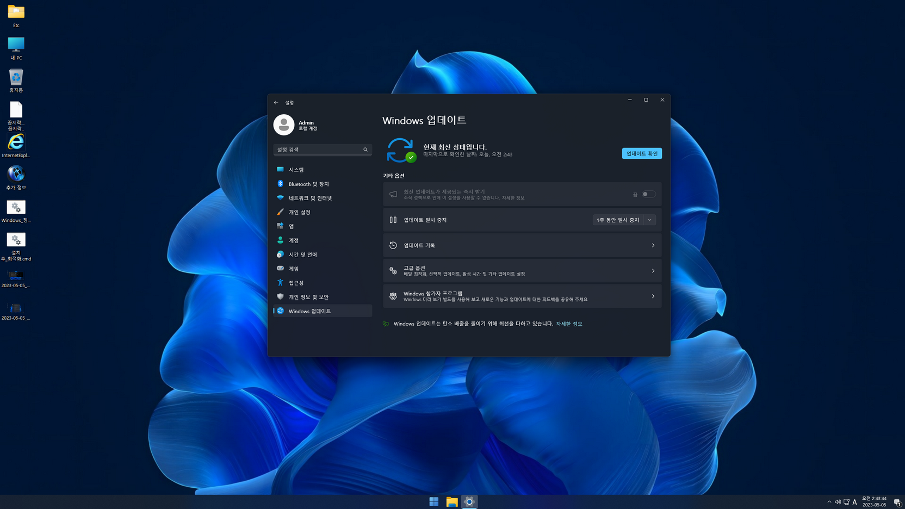Show hidden icons in system tray
This screenshot has width=905, height=509.
coord(829,502)
